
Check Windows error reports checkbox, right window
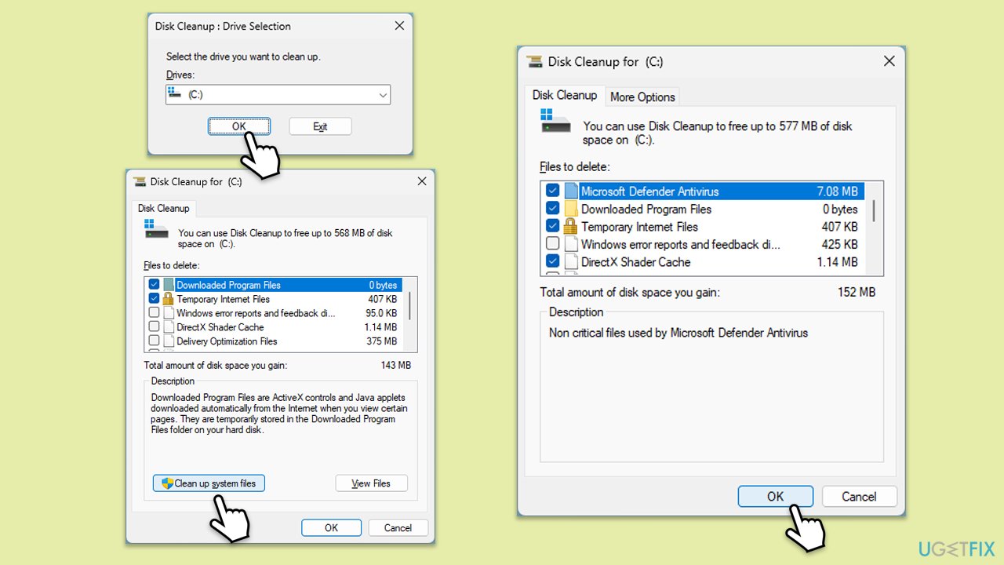coord(553,244)
